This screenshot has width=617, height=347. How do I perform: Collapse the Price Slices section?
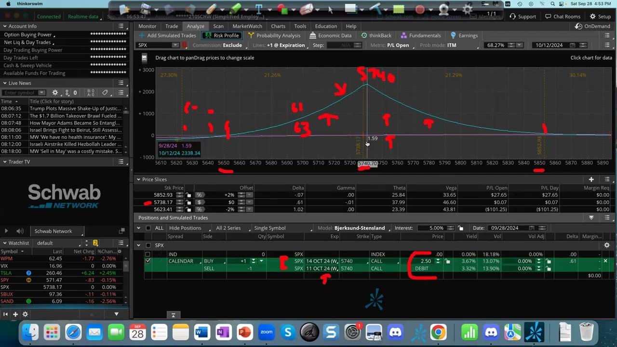(138, 179)
